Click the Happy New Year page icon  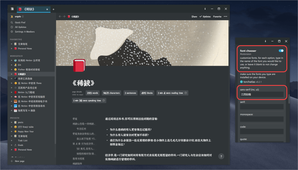(15, 131)
